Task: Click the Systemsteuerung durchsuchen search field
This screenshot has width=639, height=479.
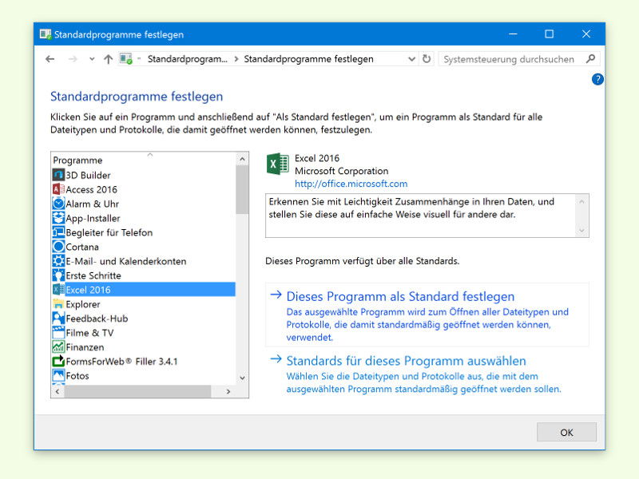Action: pyautogui.click(x=518, y=59)
